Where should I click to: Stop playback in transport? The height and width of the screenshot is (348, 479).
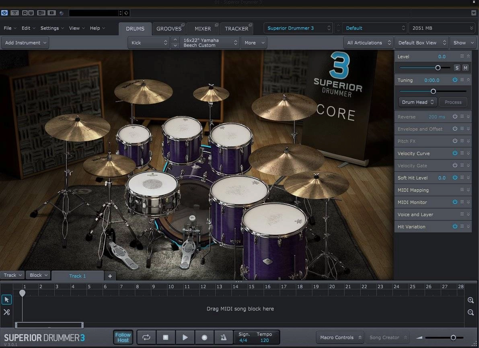point(166,337)
